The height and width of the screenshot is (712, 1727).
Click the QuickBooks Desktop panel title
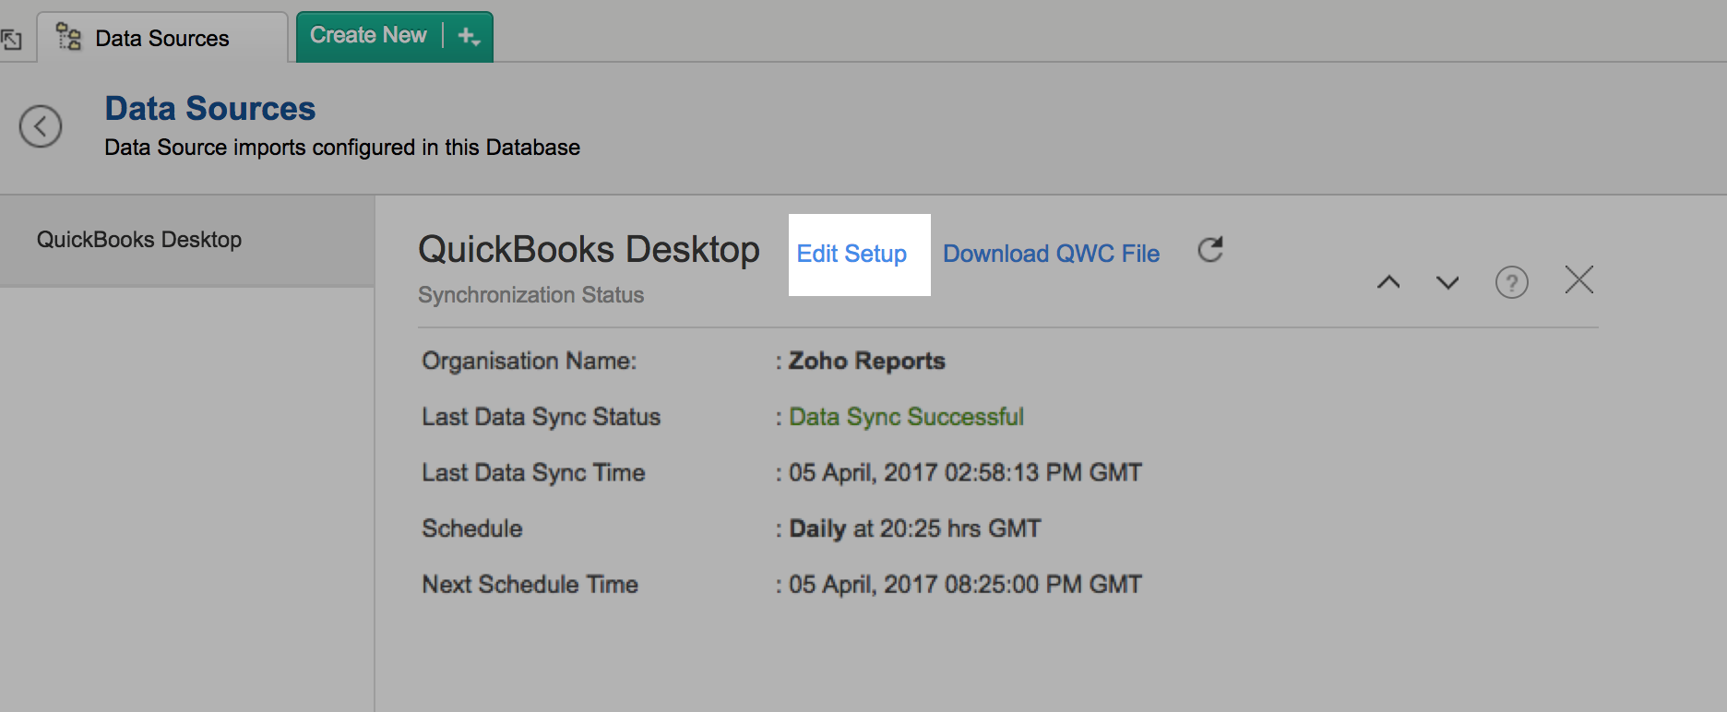(589, 250)
